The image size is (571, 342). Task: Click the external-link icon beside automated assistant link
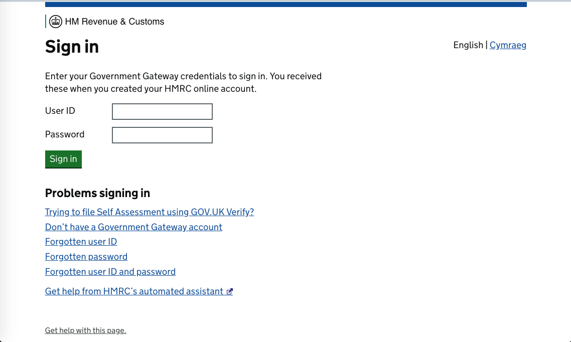tap(230, 291)
